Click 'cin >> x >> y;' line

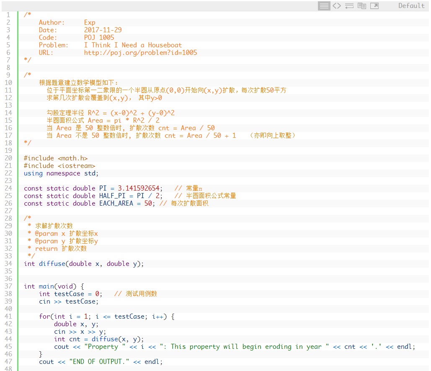click(x=80, y=332)
